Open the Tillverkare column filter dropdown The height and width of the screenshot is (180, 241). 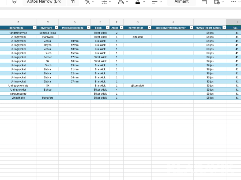[x=57, y=27]
